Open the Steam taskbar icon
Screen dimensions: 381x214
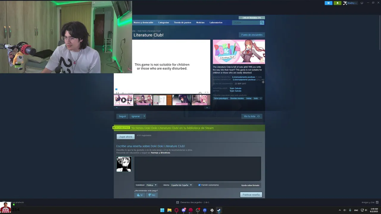tap(219, 210)
